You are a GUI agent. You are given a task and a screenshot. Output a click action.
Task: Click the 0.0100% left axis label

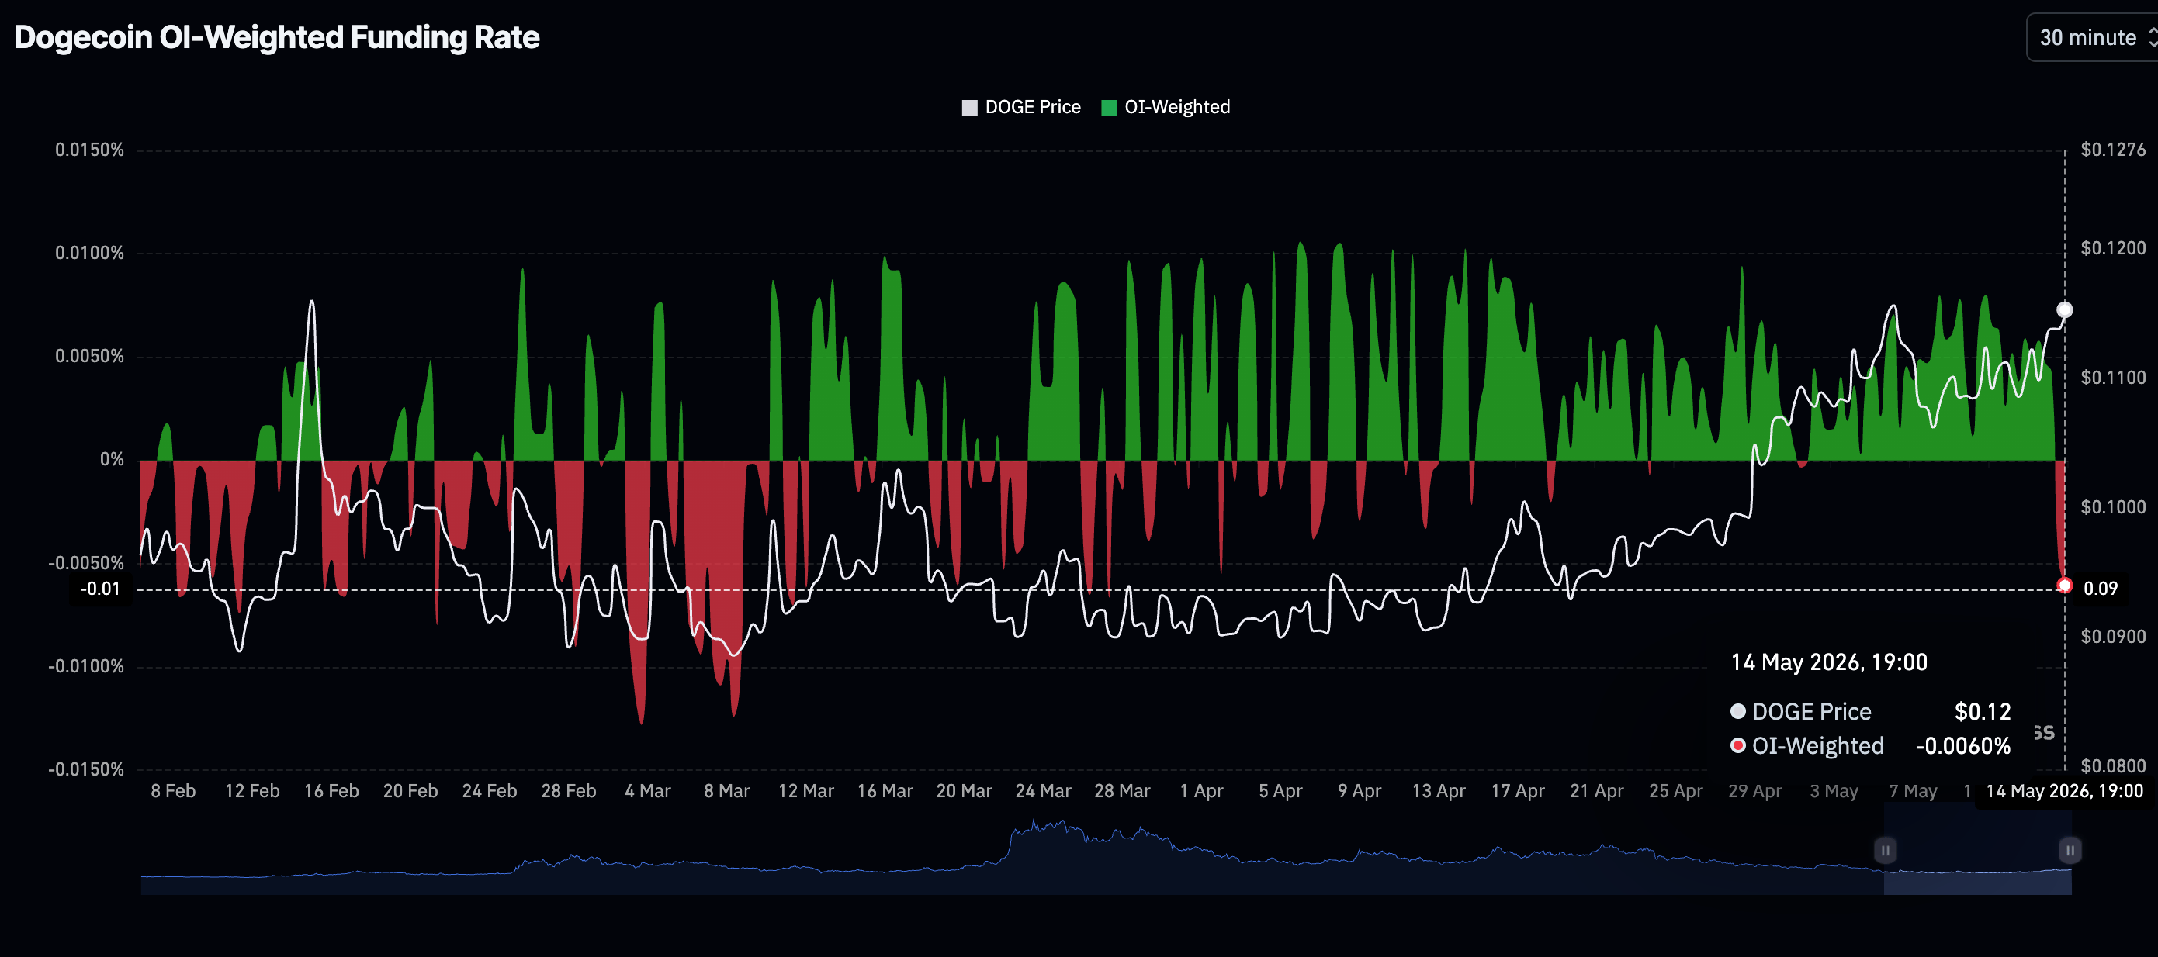90,253
